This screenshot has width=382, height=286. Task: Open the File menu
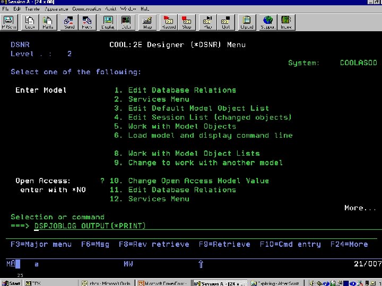[x=5, y=9]
